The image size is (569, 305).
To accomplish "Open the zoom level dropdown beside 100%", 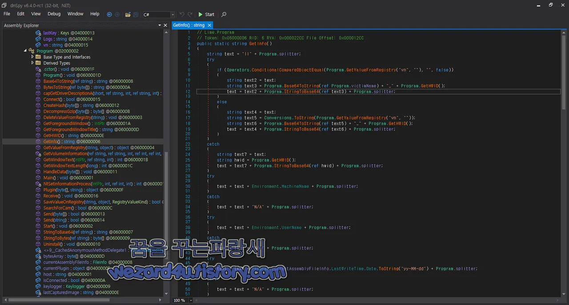I will [x=190, y=300].
